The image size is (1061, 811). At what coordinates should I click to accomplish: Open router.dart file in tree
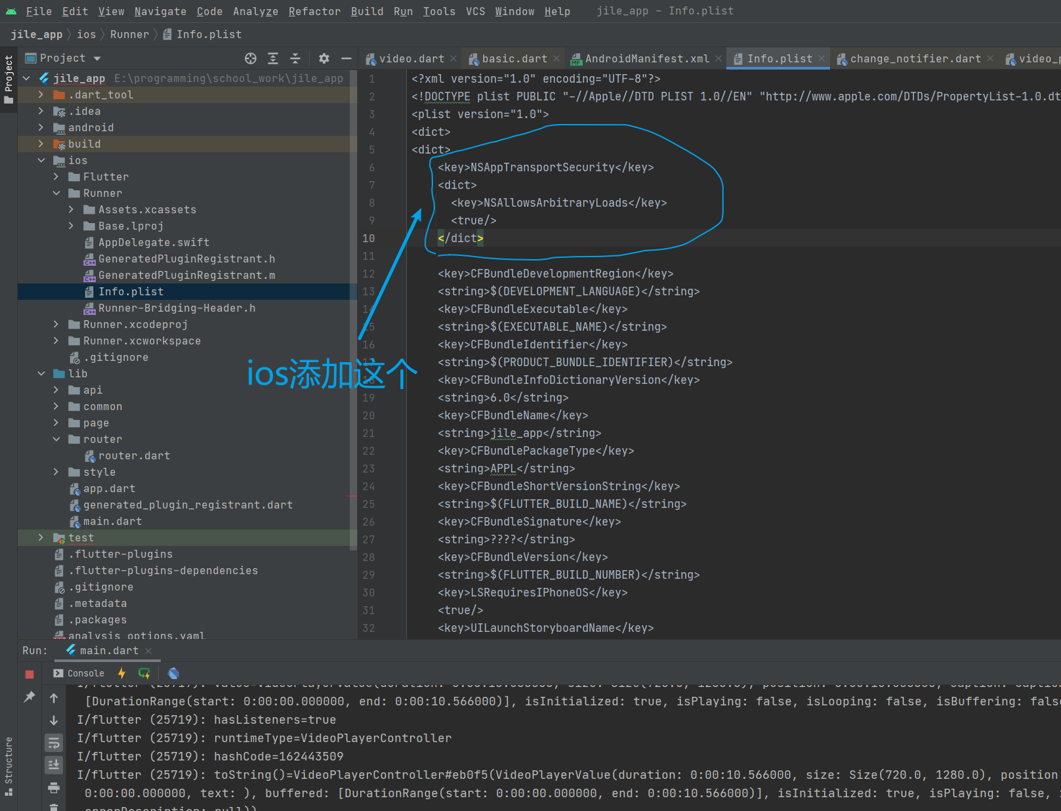[134, 455]
